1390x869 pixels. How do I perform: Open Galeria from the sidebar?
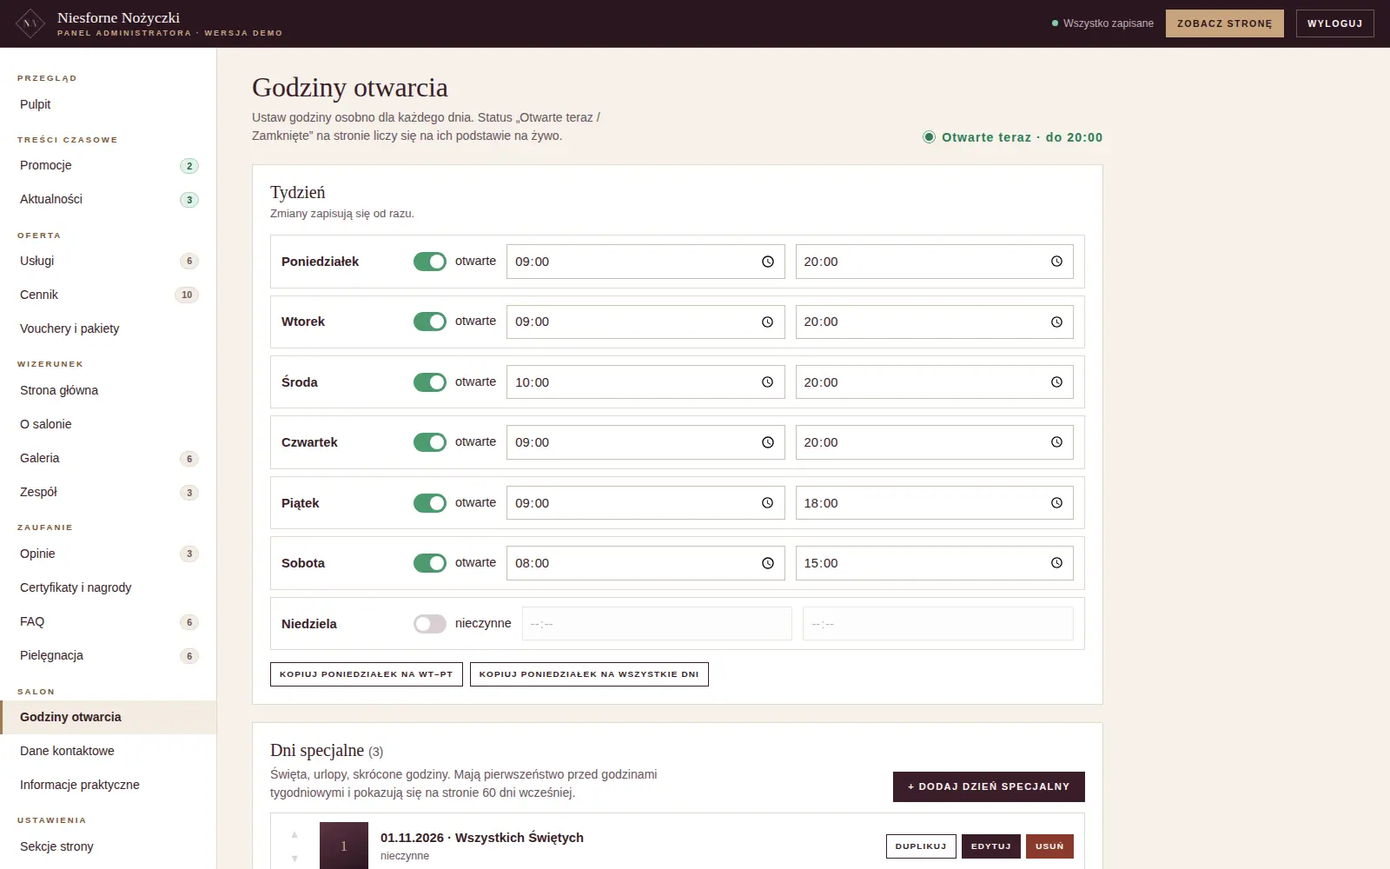(x=109, y=458)
